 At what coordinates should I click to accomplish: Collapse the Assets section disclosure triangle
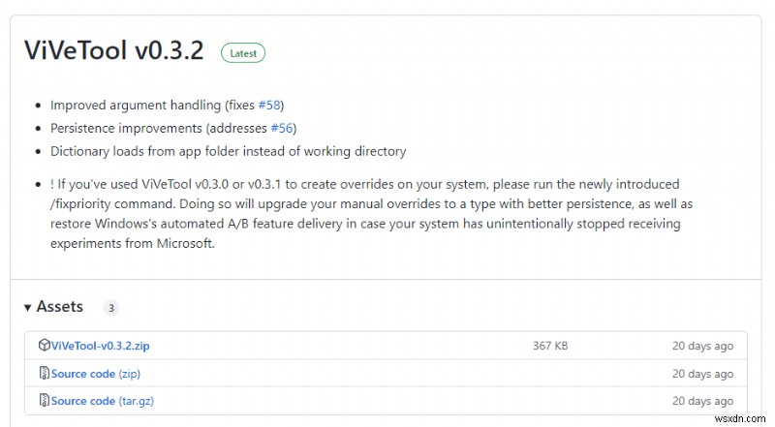(x=28, y=308)
